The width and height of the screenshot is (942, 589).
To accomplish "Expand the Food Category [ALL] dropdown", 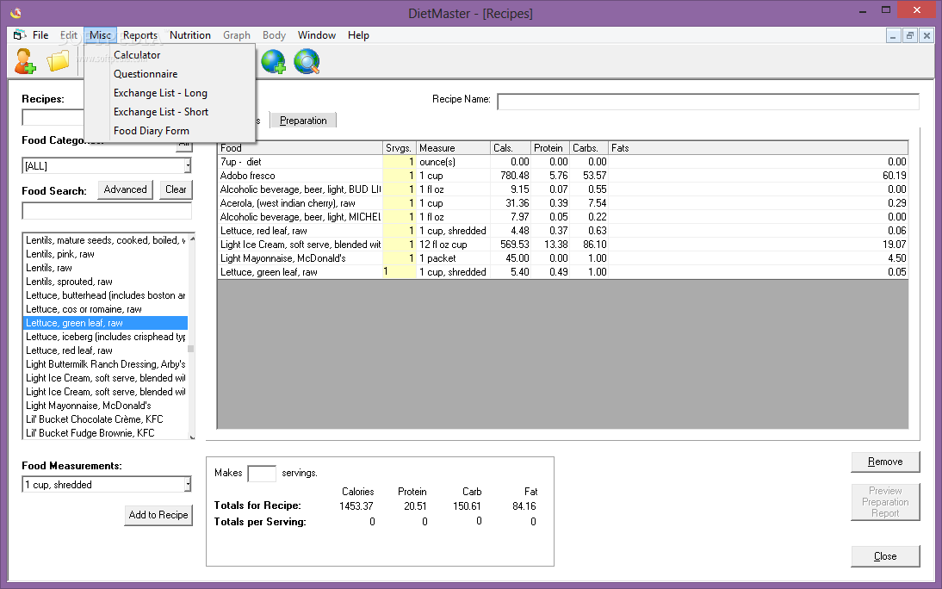I will coord(188,166).
